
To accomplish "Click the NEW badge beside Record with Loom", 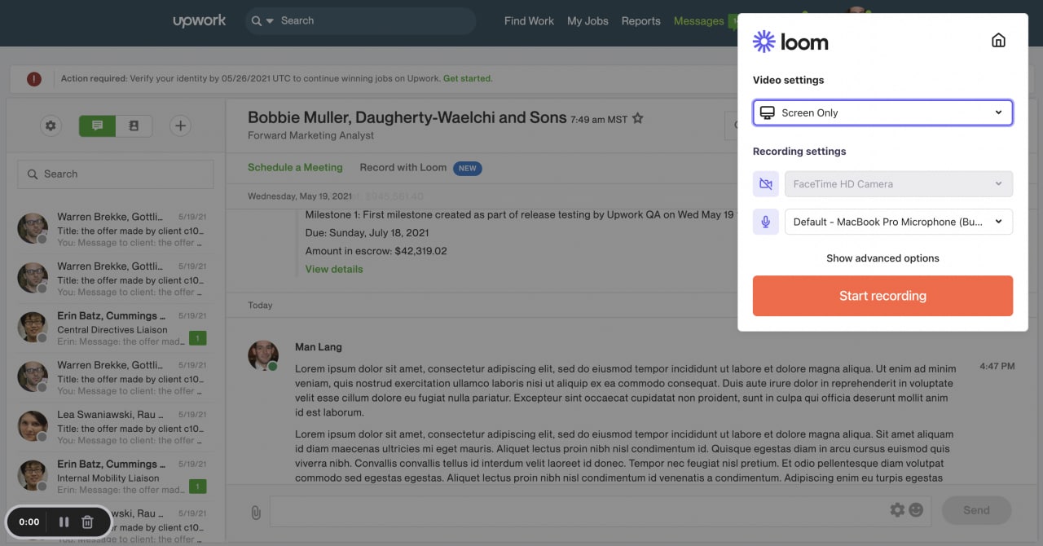I will click(467, 168).
